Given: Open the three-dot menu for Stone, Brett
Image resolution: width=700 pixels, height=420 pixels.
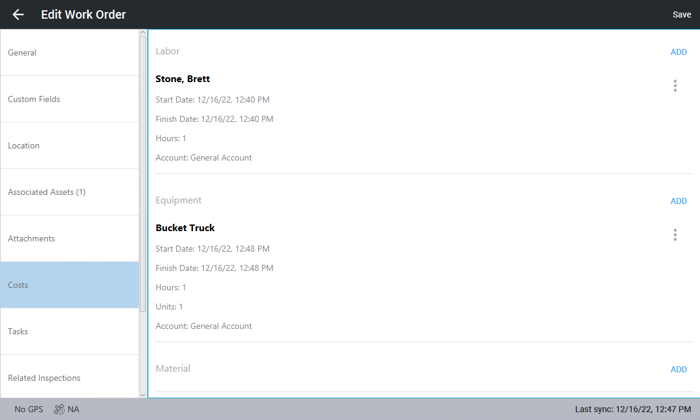Looking at the screenshot, I should click(675, 86).
